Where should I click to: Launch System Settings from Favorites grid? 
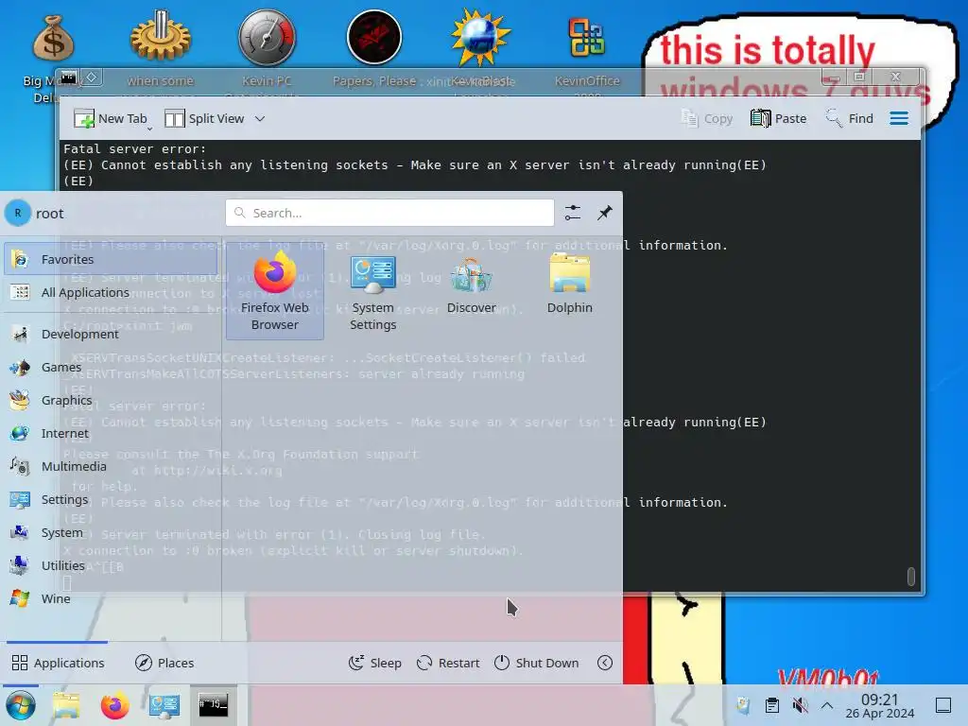(372, 292)
